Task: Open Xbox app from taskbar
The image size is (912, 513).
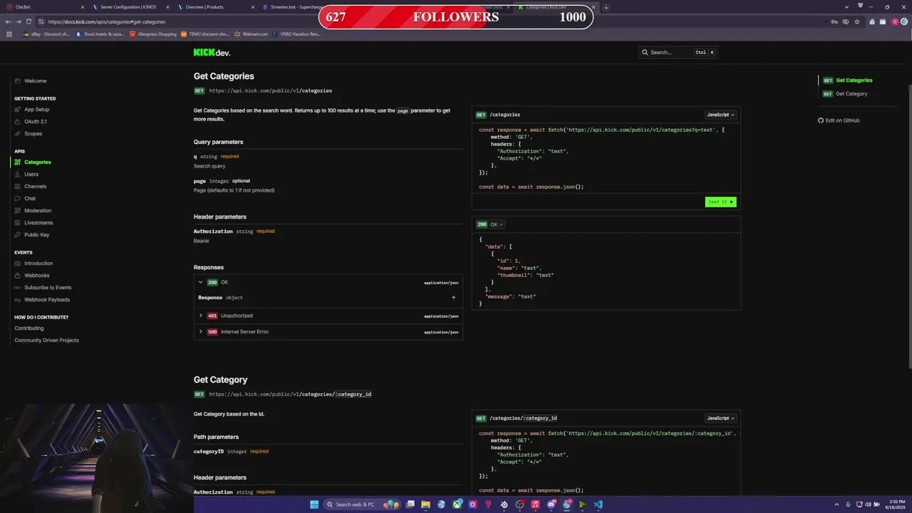Action: pos(457,504)
